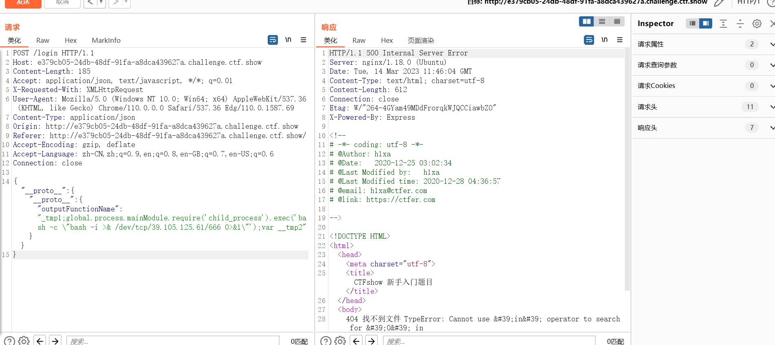This screenshot has height=345, width=775.
Task: Expand all Inspector sections
Action: coord(723,24)
